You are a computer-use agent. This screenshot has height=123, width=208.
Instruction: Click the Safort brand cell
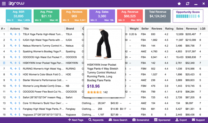[x=69, y=97]
